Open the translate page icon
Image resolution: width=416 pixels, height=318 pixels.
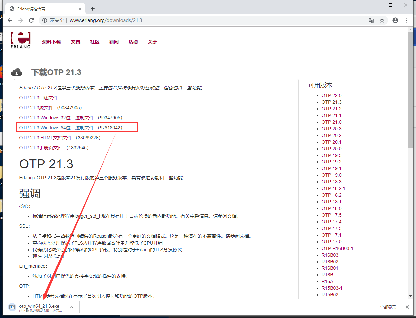(371, 20)
